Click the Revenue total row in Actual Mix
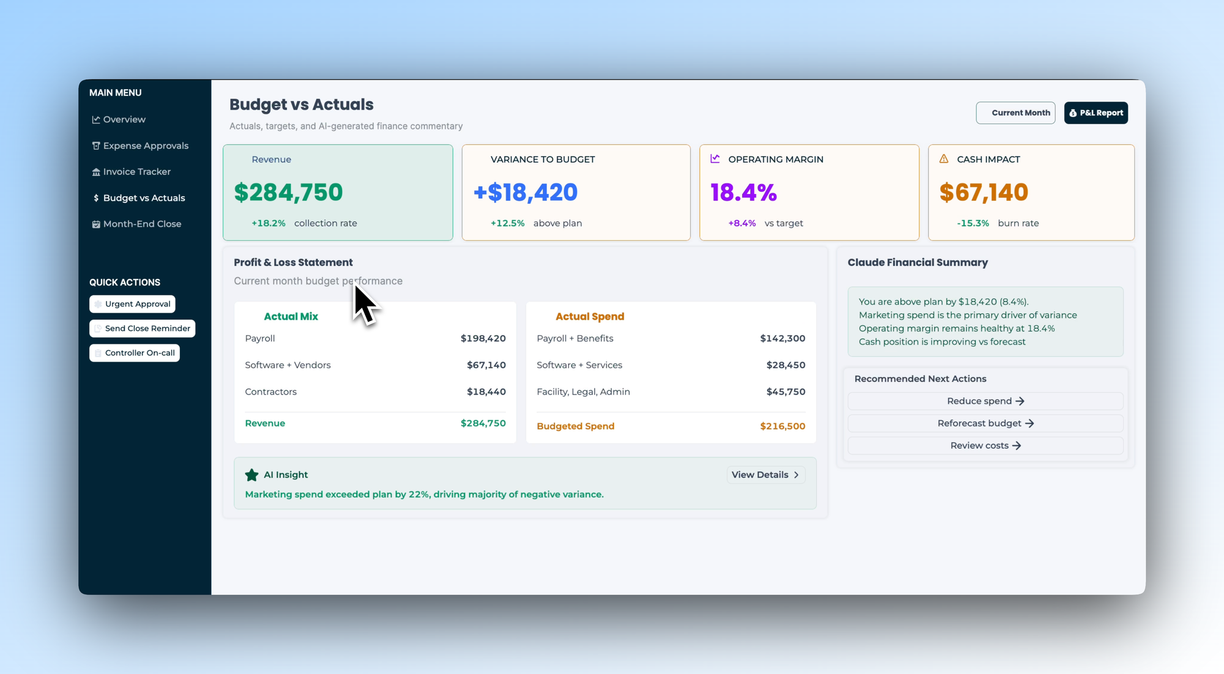Viewport: 1224px width, 674px height. pos(375,424)
